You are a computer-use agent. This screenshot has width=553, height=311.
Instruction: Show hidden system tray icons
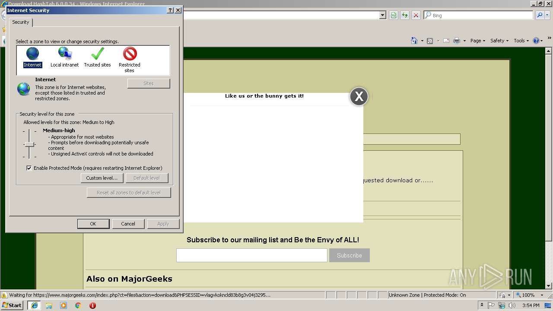pos(482,305)
